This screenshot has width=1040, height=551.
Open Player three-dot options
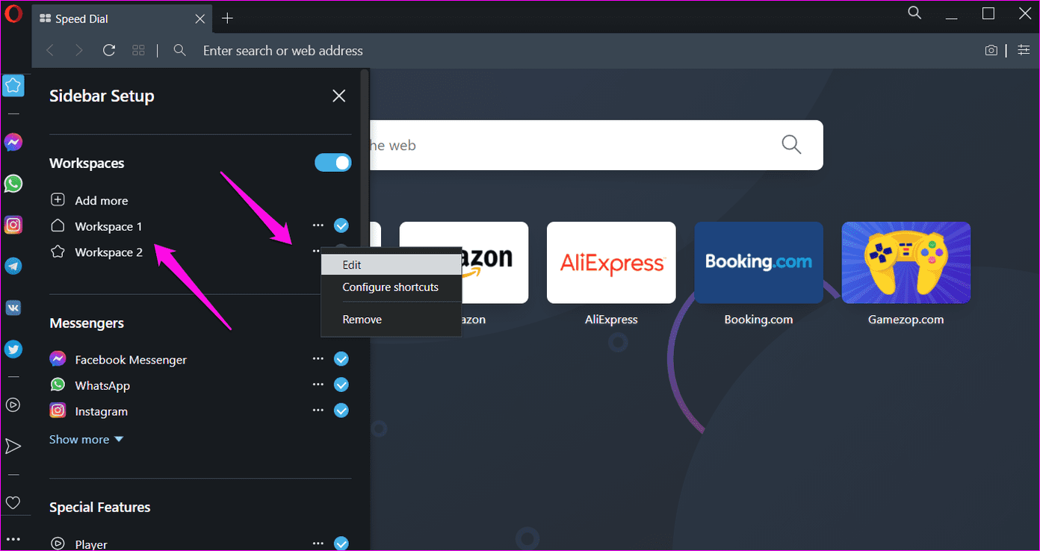(318, 544)
